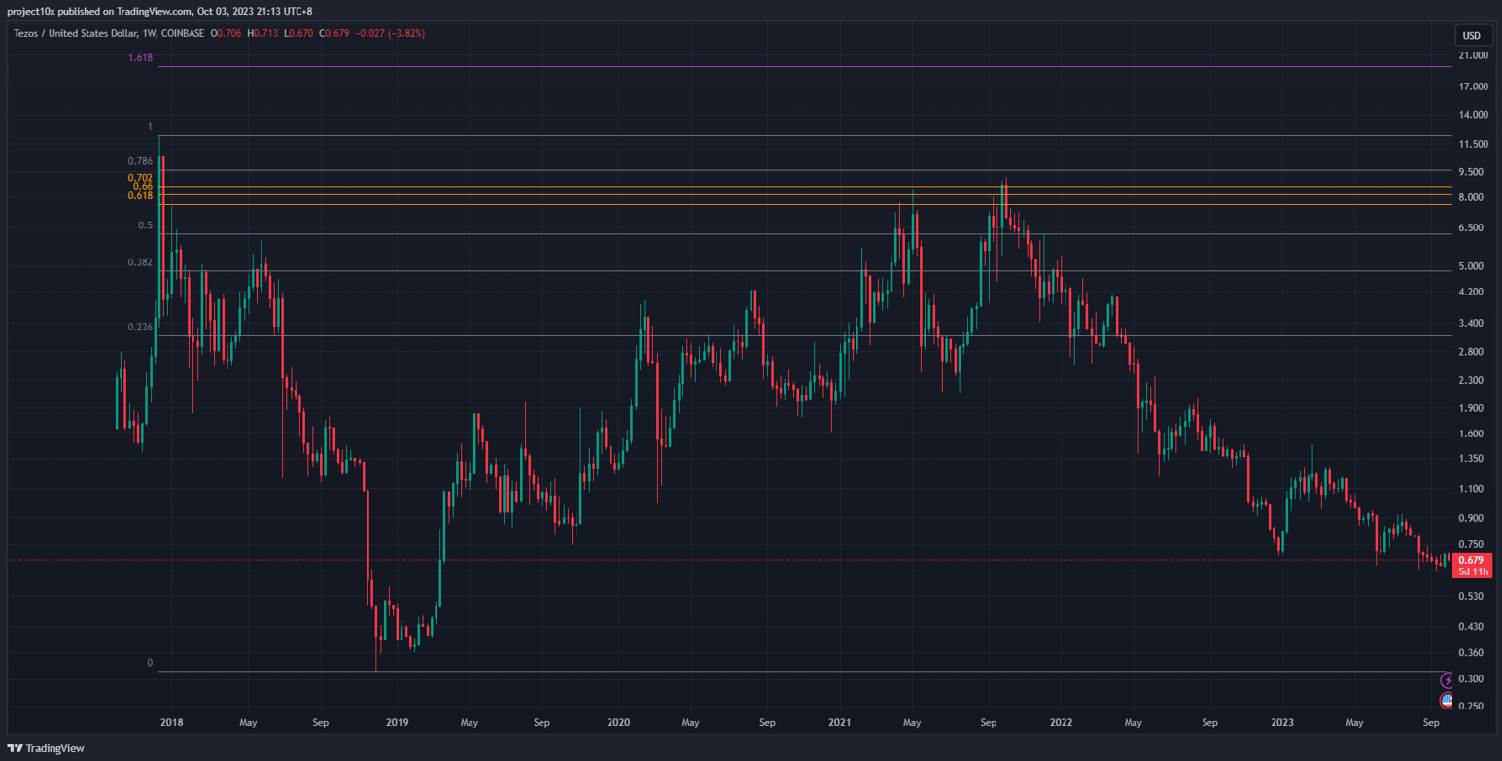The width and height of the screenshot is (1502, 761).
Task: Select the 0.5 Fibonacci retracement label
Action: pos(145,225)
